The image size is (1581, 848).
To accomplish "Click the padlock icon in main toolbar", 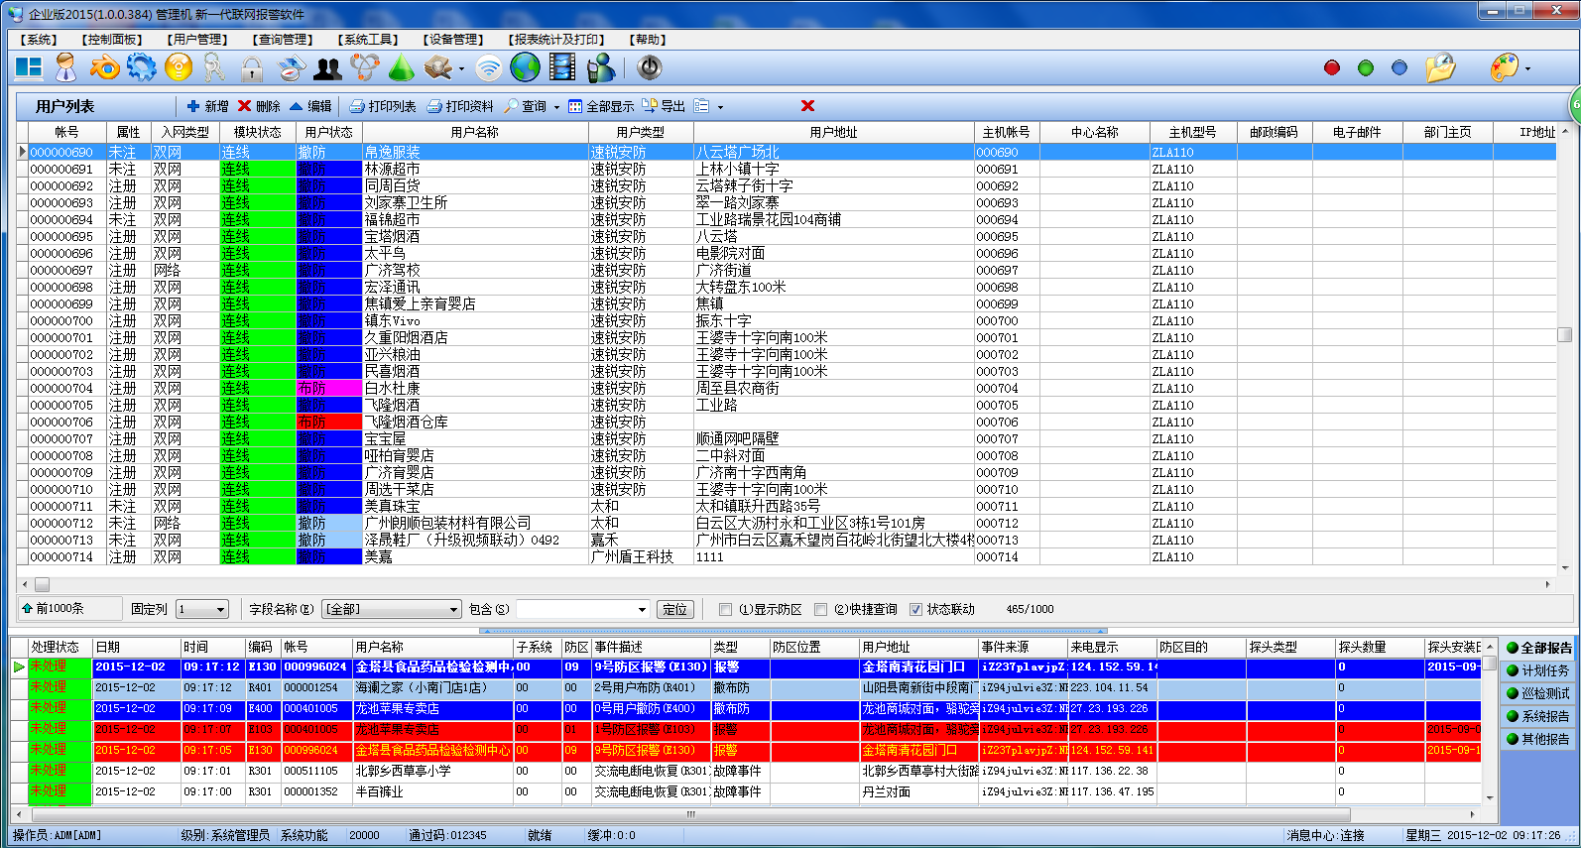I will 252,68.
